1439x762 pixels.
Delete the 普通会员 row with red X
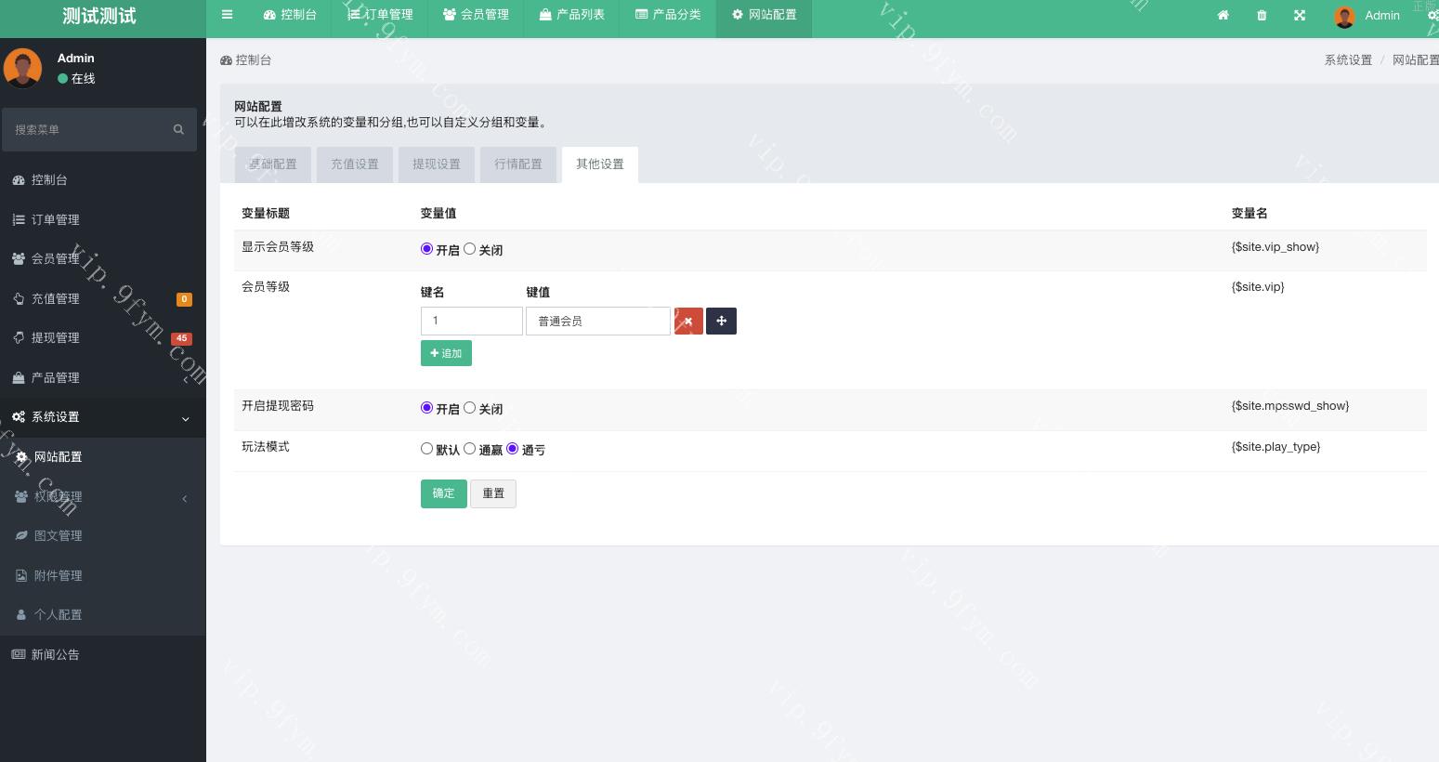688,322
